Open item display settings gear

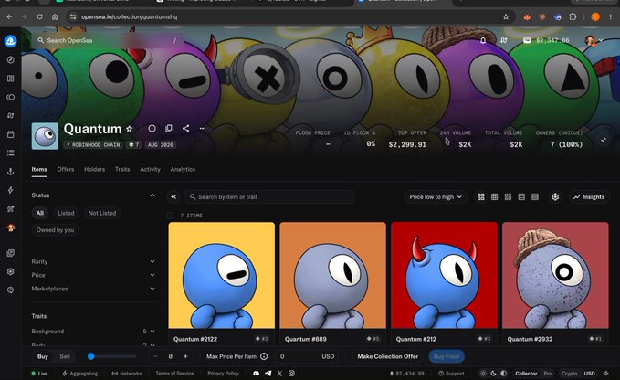[555, 197]
